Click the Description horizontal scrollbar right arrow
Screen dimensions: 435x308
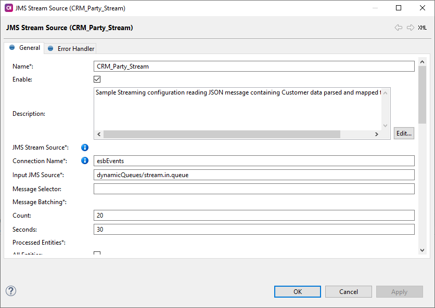pyautogui.click(x=377, y=133)
